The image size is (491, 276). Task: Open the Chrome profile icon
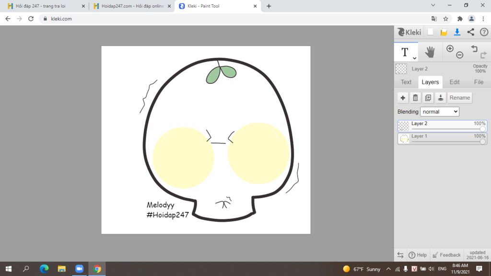click(x=471, y=19)
